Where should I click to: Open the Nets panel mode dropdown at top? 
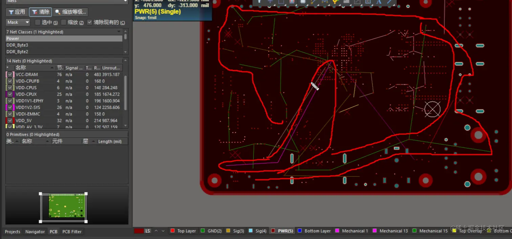point(67,1)
